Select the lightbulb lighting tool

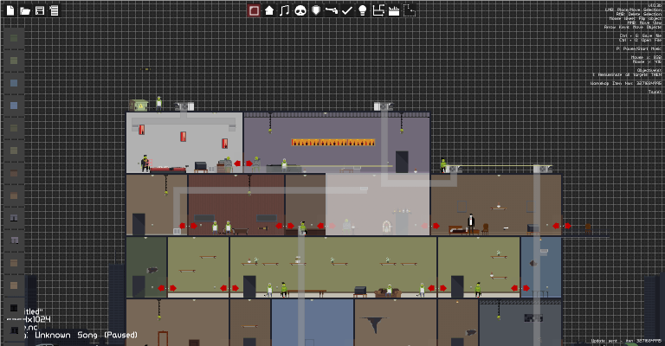click(x=363, y=10)
